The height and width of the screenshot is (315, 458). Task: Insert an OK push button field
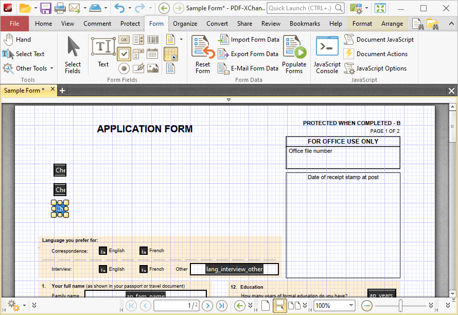tap(124, 40)
